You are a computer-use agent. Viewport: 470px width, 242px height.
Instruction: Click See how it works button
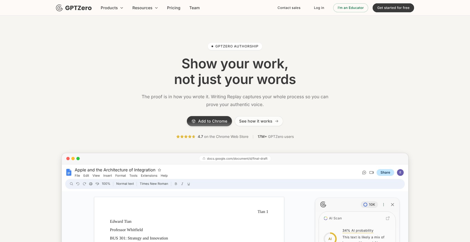point(259,121)
